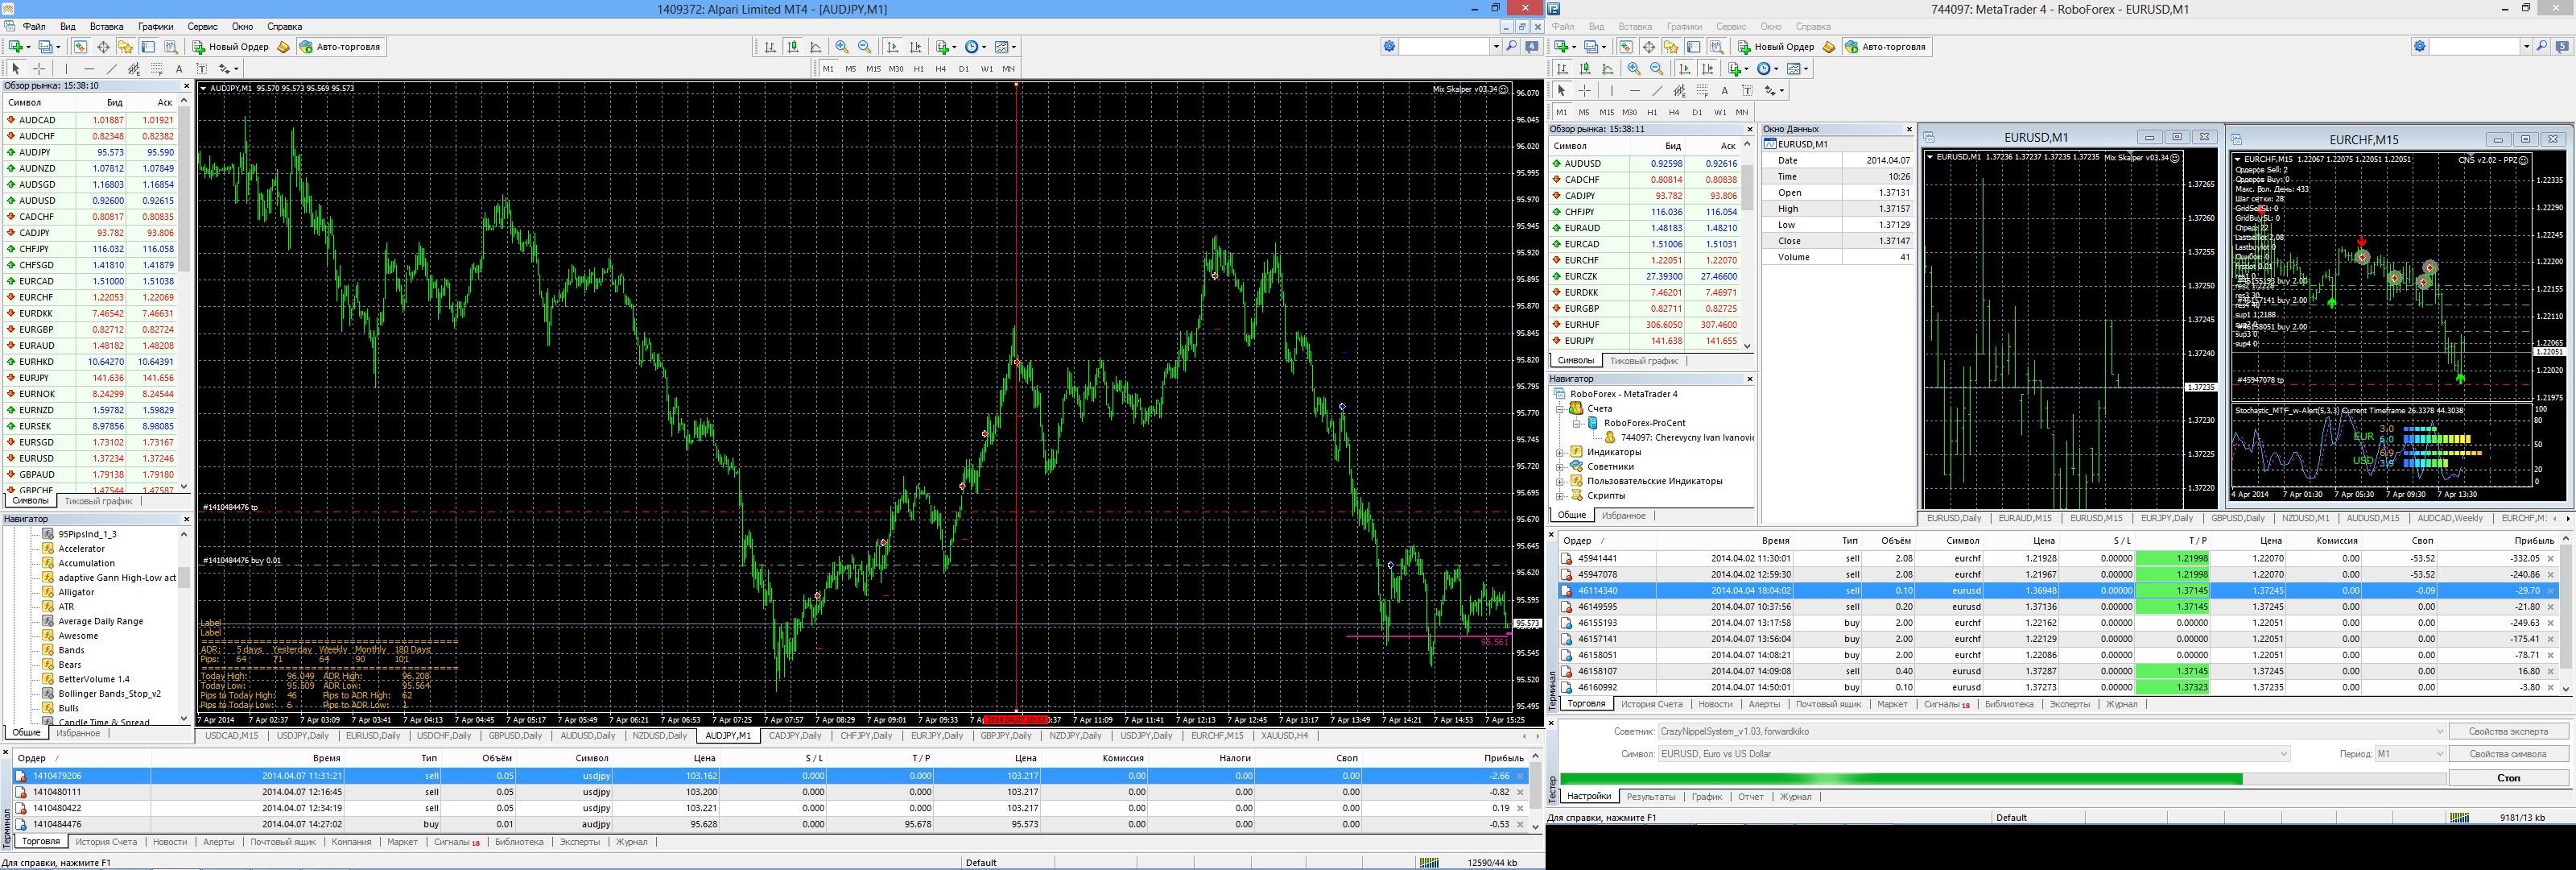Switch Alpari chart to H1 timeframe

coord(919,69)
